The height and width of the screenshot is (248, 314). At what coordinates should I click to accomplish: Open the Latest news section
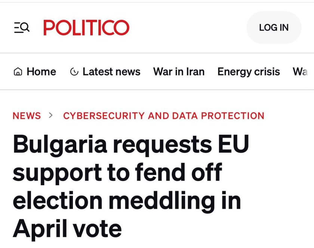coord(111,72)
